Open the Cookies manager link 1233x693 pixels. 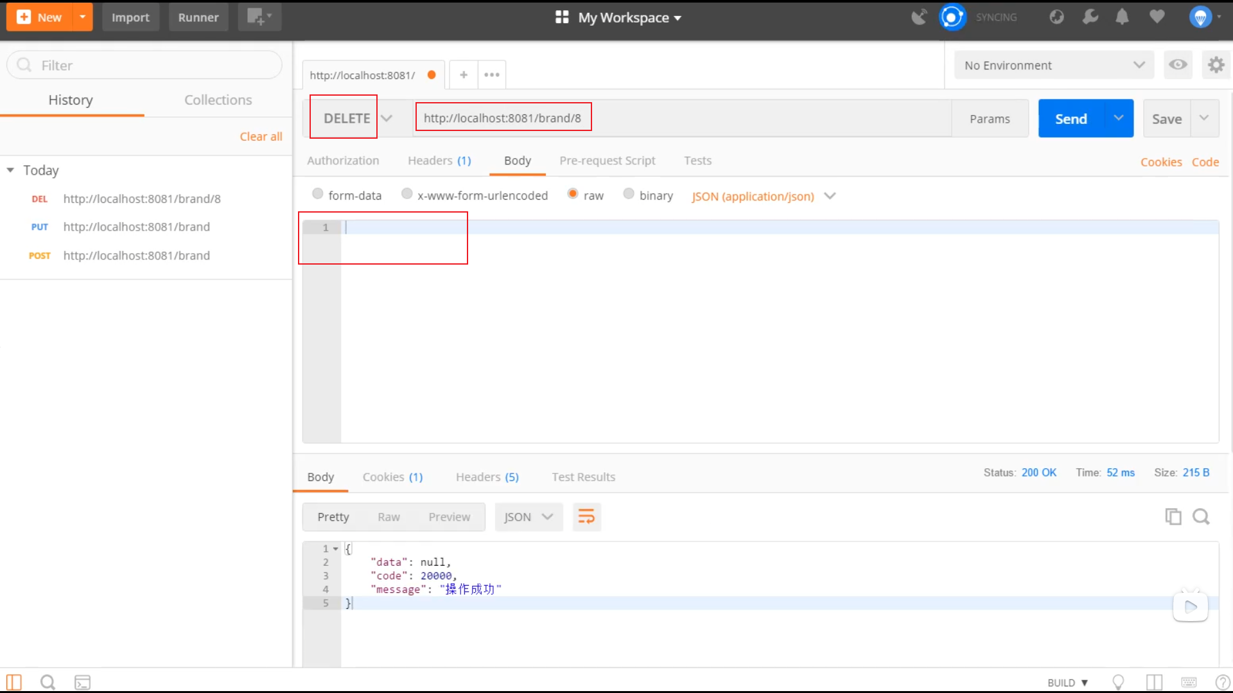tap(1161, 162)
